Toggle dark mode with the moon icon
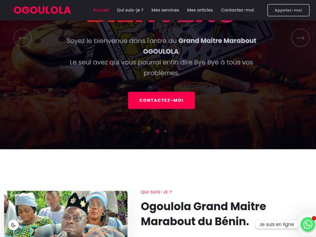Screen dimensions: 316x237 pyautogui.click(x=13, y=225)
